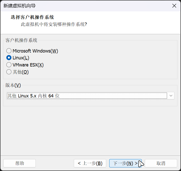Go back with 上一步(B)
Image resolution: width=181 pixels, height=171 pixels.
(x=90, y=163)
